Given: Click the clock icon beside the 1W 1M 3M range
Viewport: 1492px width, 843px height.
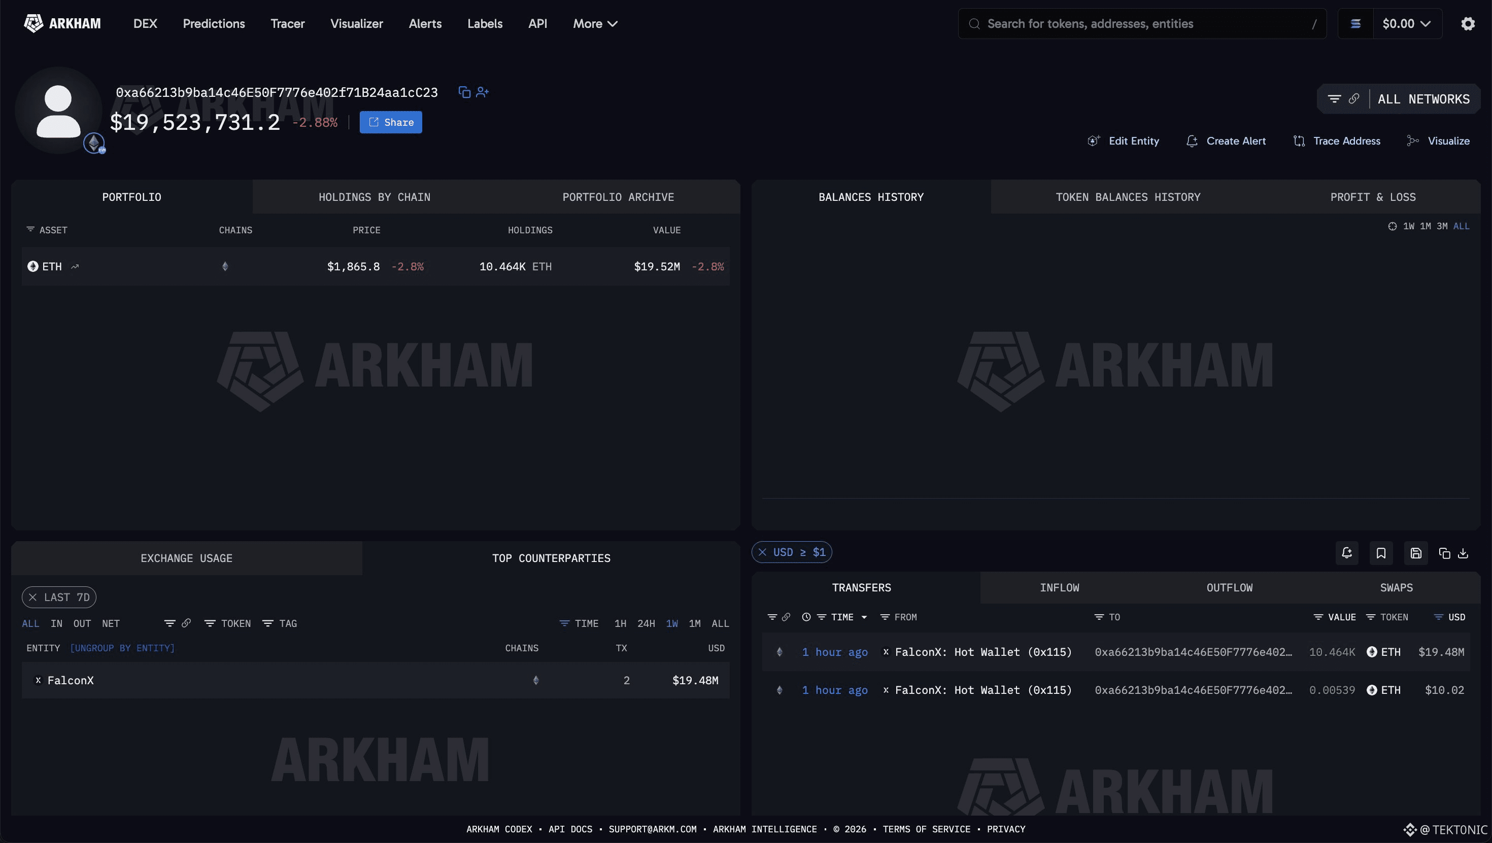Looking at the screenshot, I should 1393,226.
